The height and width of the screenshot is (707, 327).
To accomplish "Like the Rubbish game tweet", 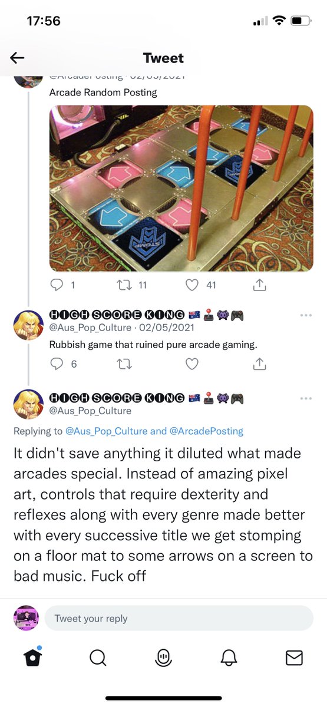I will 192,364.
